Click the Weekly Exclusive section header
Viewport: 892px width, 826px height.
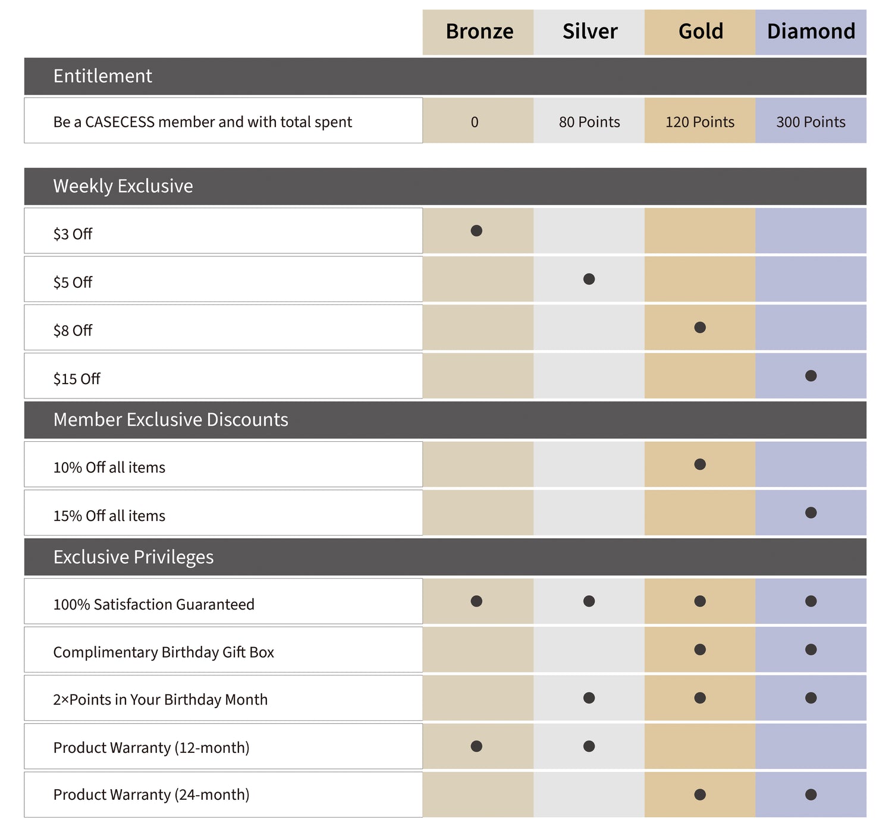123,186
